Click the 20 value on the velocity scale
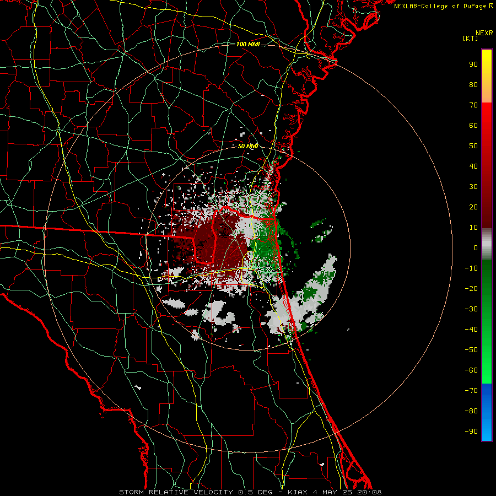Viewport: 496px width, 496px height. [x=473, y=207]
